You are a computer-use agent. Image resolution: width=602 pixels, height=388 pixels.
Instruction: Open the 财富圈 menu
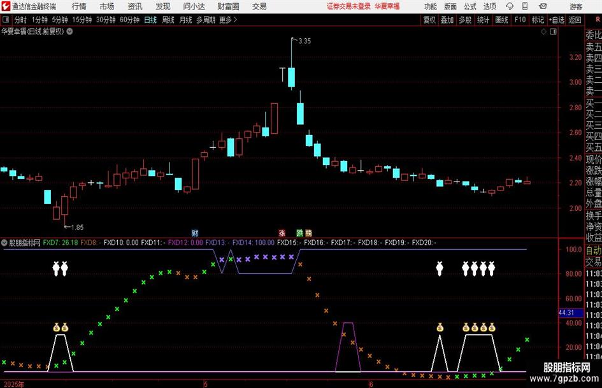(x=228, y=6)
